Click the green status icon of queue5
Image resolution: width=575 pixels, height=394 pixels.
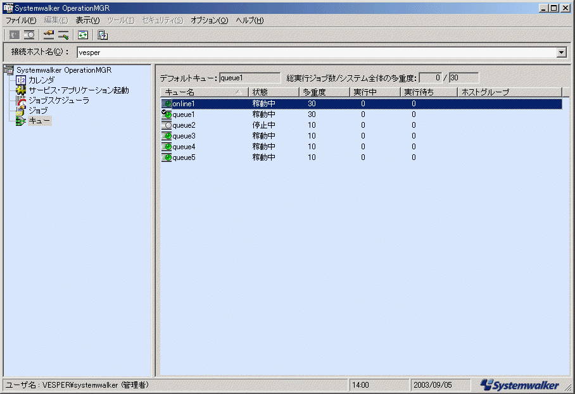click(167, 157)
